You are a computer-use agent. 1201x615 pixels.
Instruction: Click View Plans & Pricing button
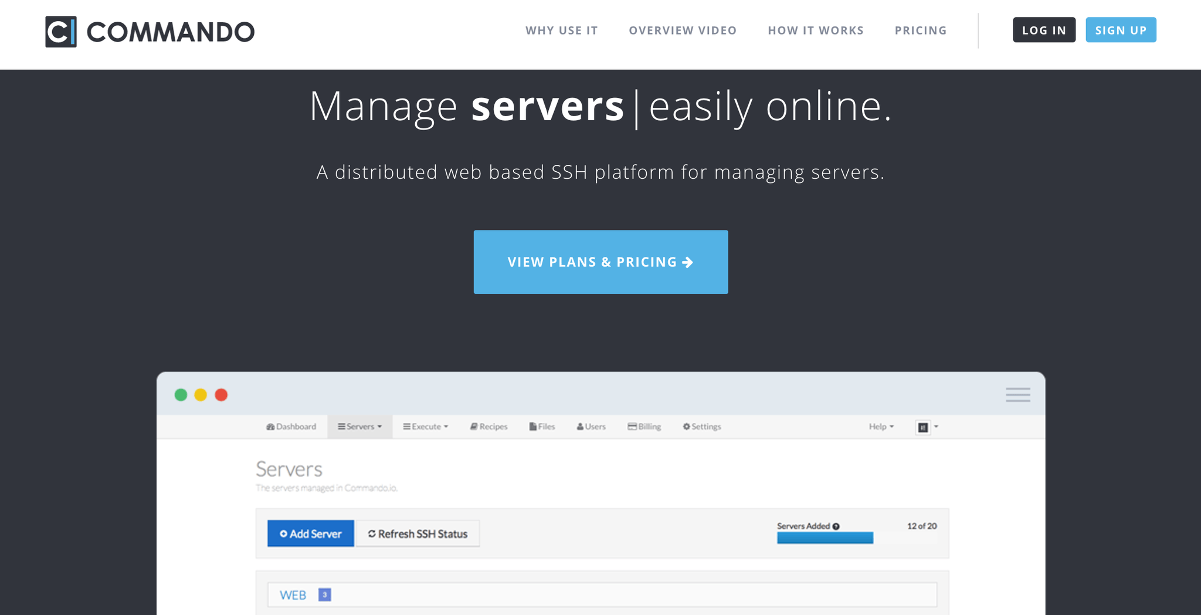pyautogui.click(x=600, y=262)
